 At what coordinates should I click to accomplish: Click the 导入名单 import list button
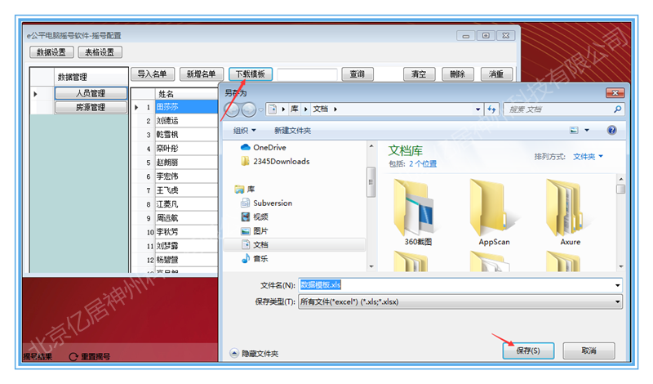coord(152,74)
